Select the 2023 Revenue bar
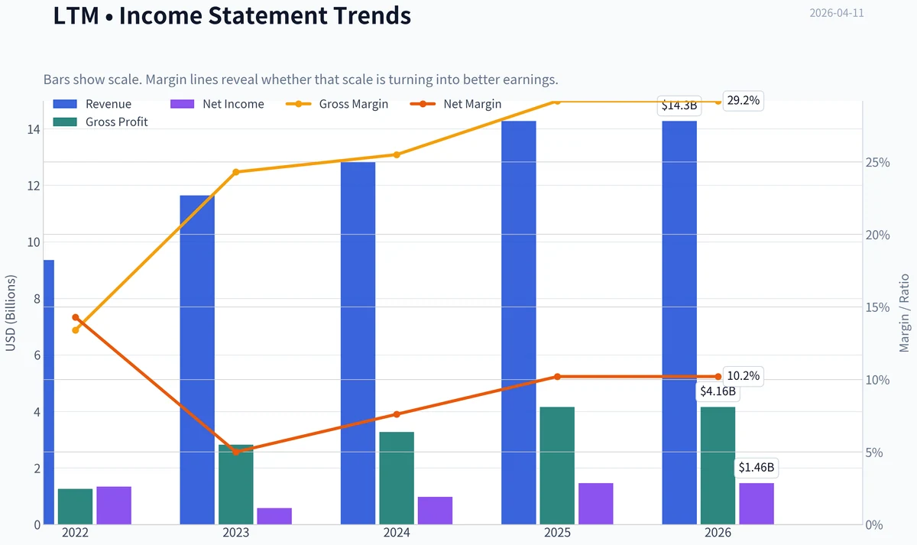 [x=197, y=360]
